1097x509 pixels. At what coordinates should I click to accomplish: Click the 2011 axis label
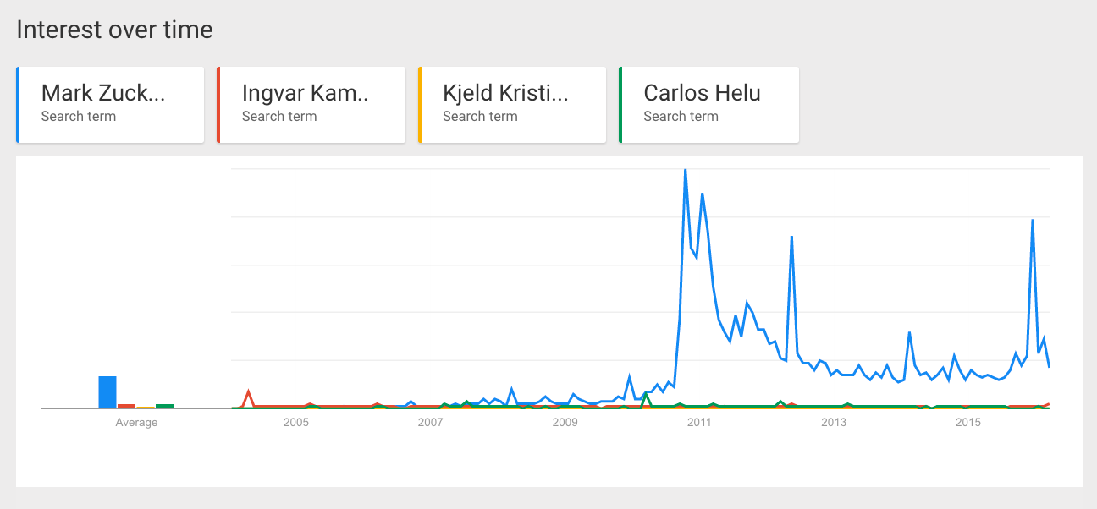(x=699, y=422)
